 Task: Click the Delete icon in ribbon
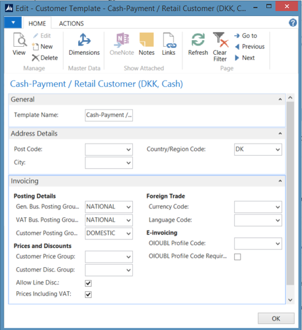point(45,58)
